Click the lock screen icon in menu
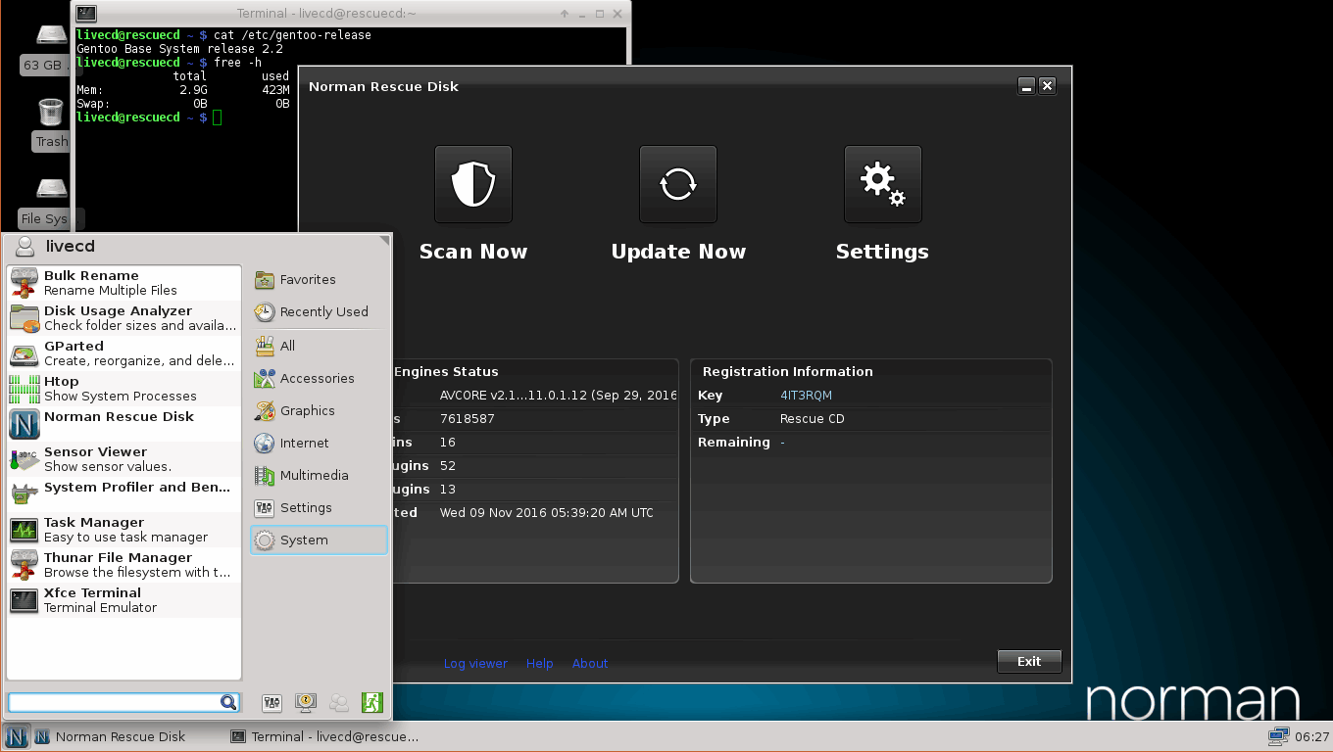This screenshot has width=1333, height=752. 306,702
